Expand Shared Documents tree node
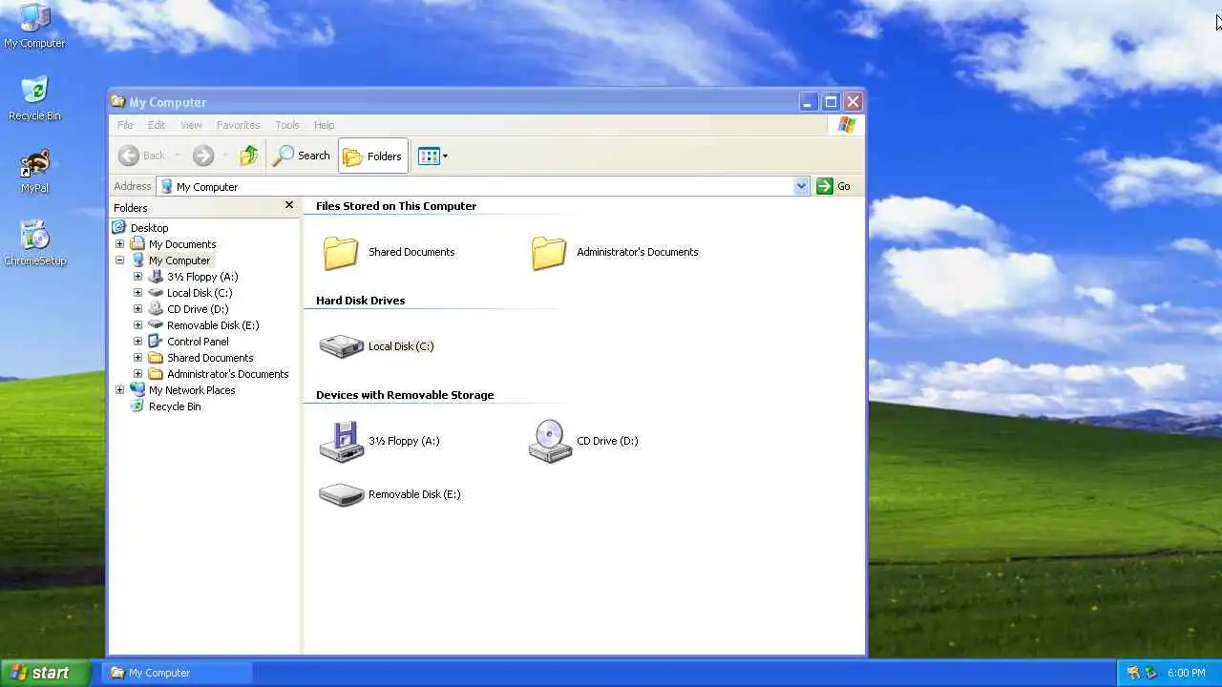 [137, 358]
